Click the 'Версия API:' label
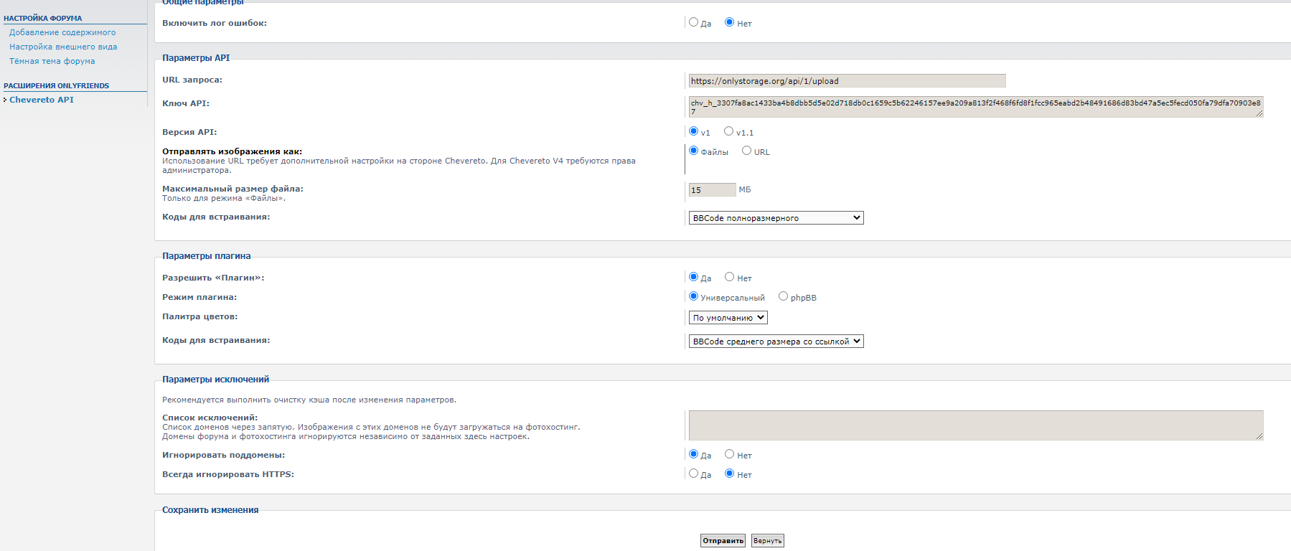Screen dimensions: 1291x551 (189, 132)
